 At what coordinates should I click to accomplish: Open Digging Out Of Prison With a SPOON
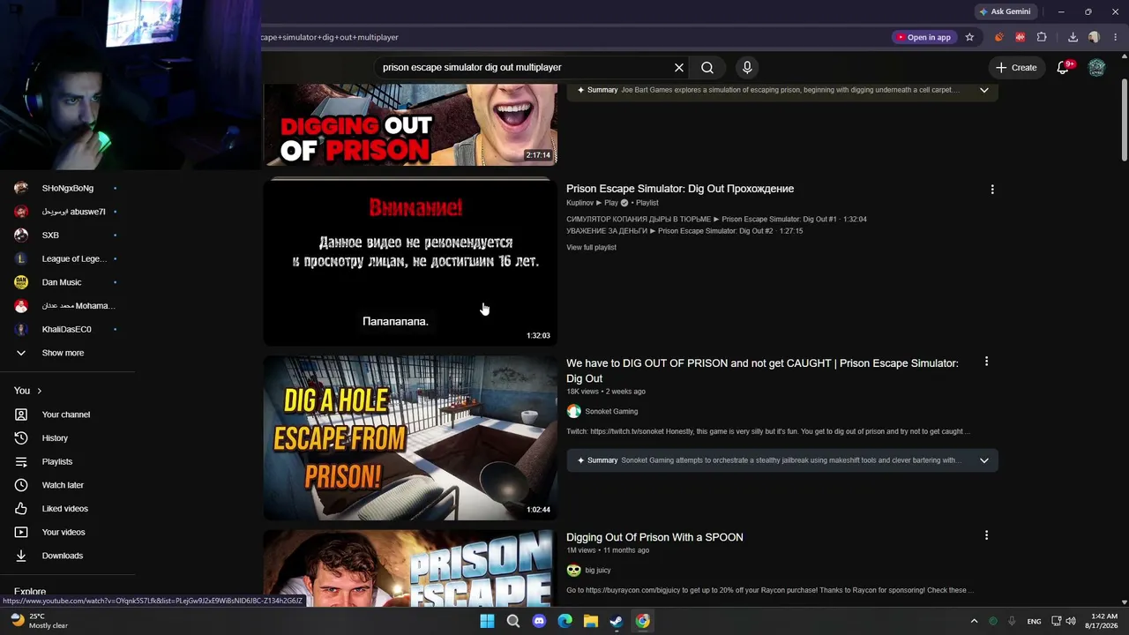654,537
